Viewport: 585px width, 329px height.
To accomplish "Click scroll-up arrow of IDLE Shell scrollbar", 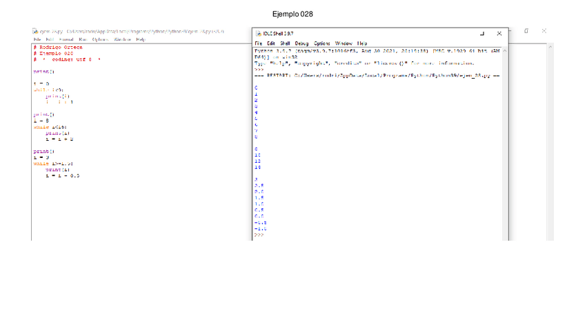I will 505,51.
